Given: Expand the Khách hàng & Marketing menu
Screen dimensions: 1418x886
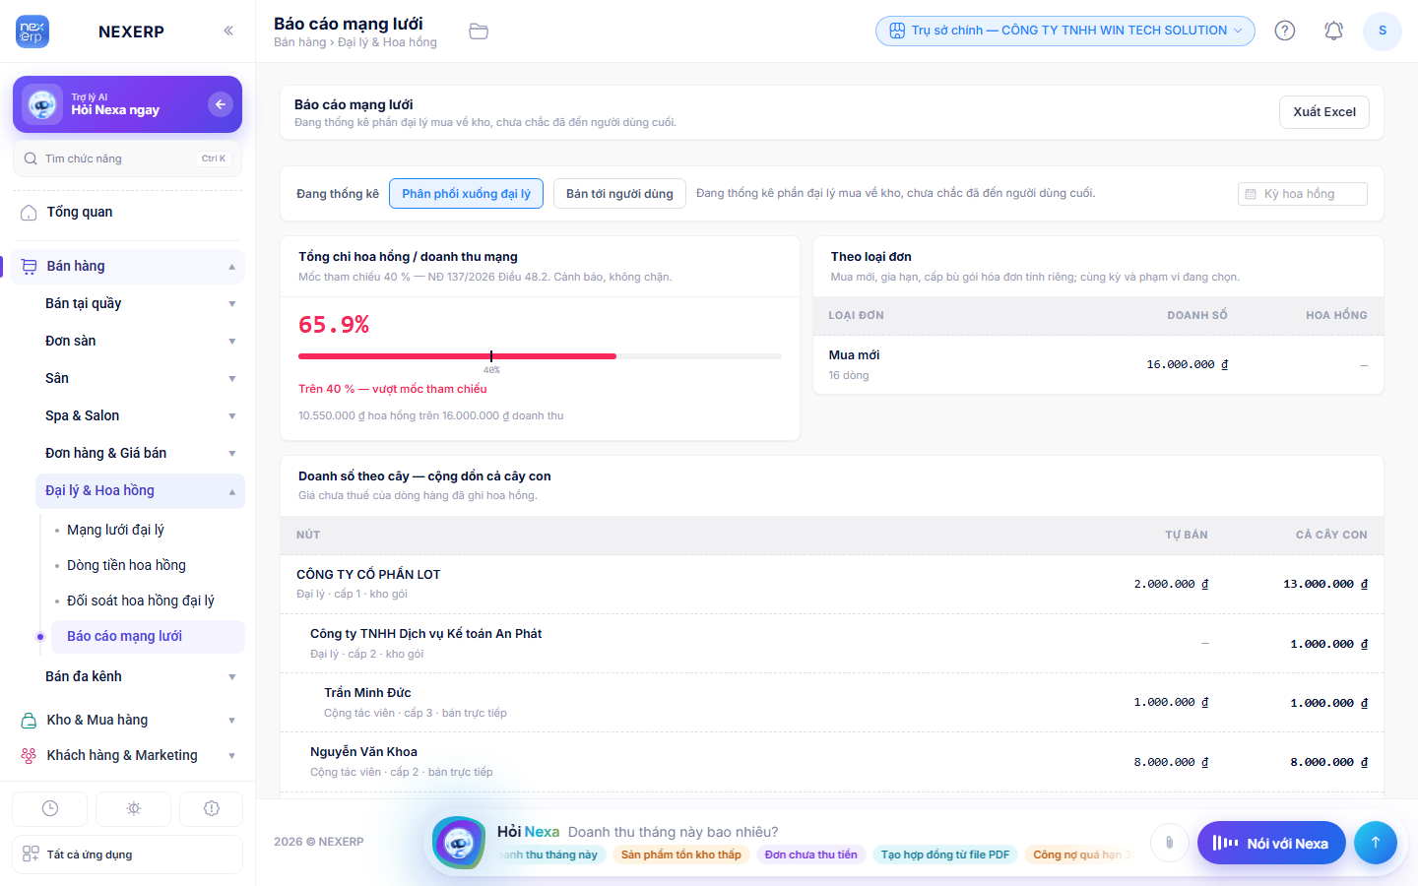Looking at the screenshot, I should pos(232,756).
